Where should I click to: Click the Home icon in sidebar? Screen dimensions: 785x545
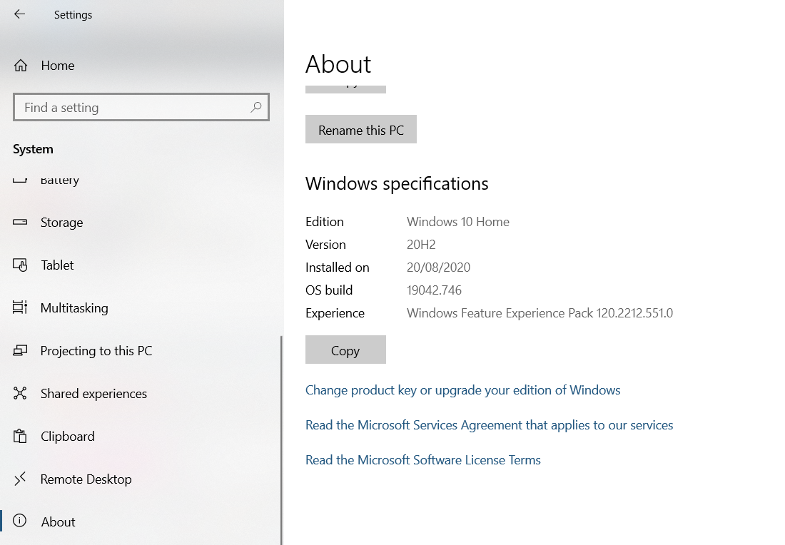[20, 65]
